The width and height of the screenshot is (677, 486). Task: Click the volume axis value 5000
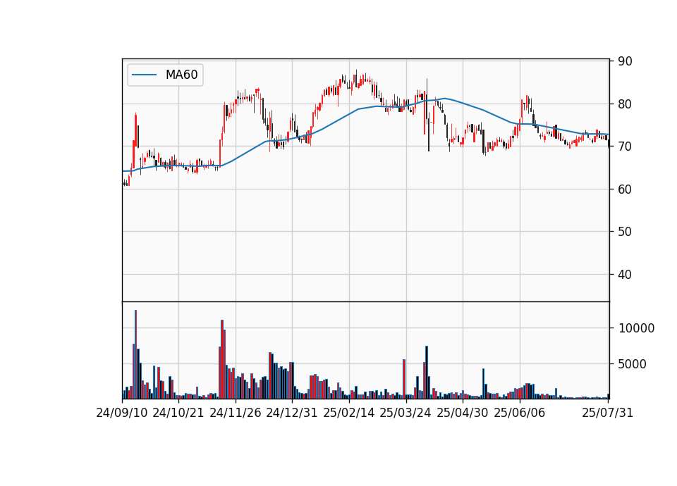click(x=632, y=364)
